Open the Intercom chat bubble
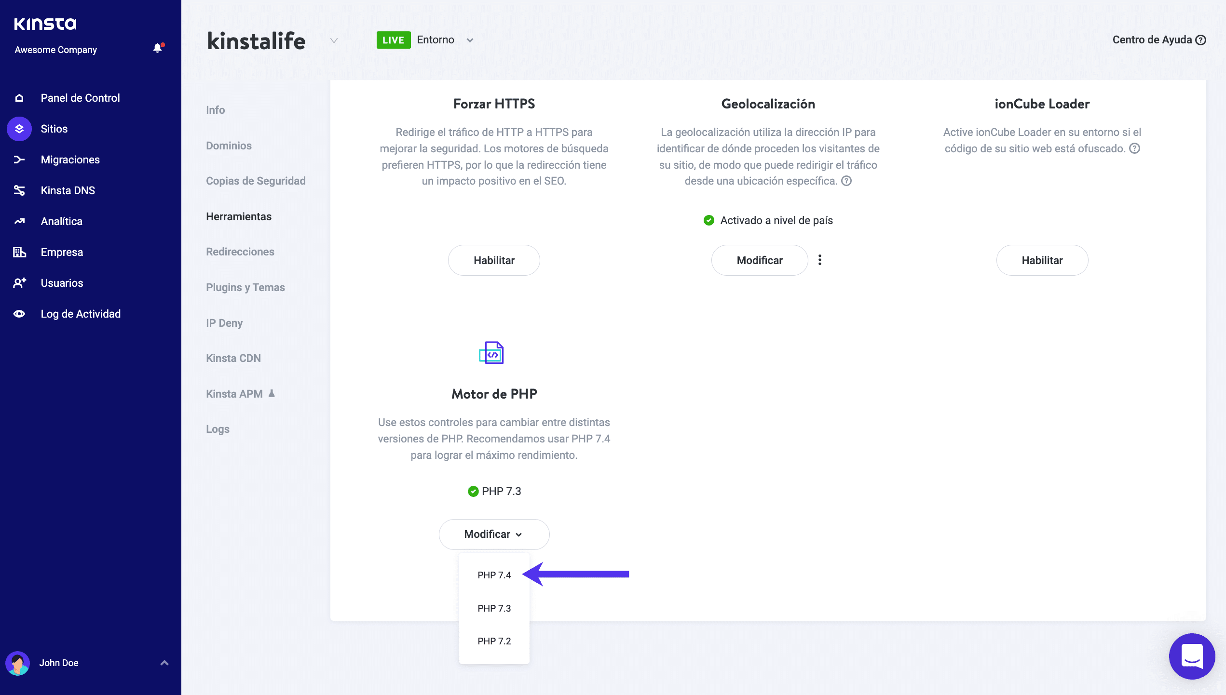1226x695 pixels. (1191, 656)
